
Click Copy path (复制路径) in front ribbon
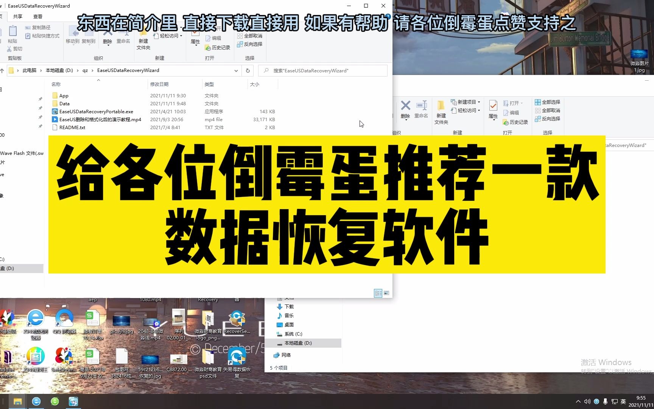coord(38,28)
